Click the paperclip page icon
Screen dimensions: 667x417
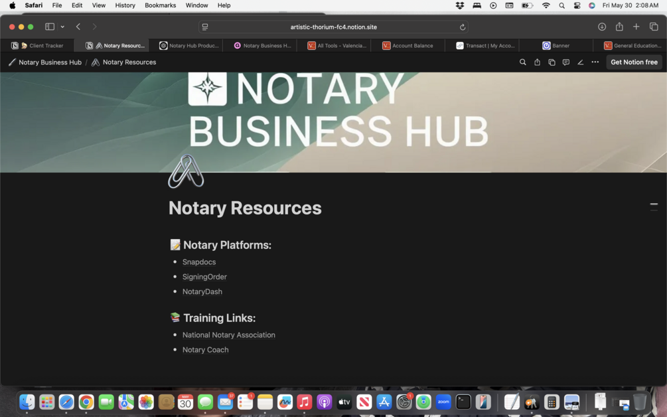coord(186,171)
